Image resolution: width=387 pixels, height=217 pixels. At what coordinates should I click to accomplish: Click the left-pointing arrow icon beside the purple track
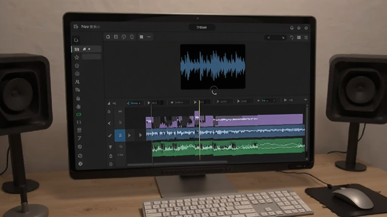click(x=109, y=123)
